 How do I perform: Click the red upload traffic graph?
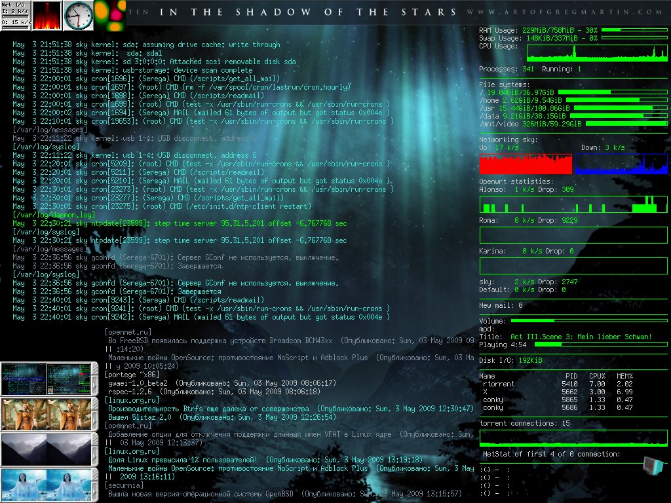526,164
